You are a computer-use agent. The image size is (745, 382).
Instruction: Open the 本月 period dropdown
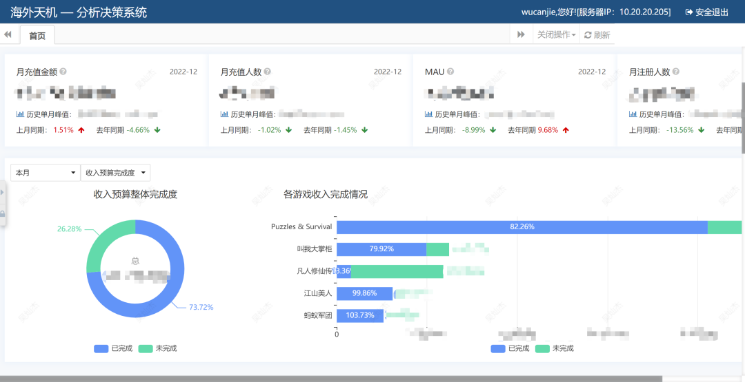[x=46, y=173]
